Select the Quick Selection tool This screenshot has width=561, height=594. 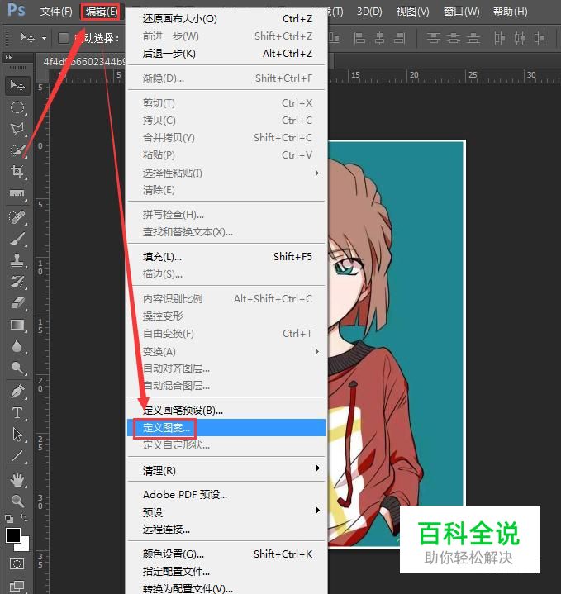click(17, 150)
